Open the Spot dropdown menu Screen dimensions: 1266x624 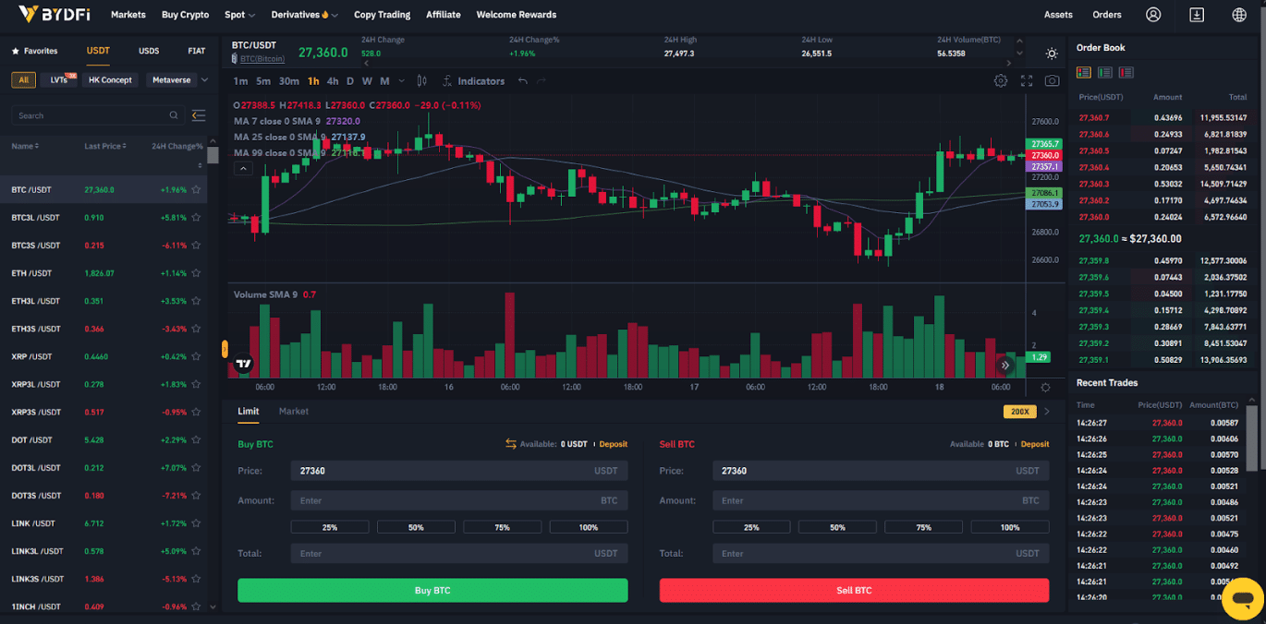point(239,15)
